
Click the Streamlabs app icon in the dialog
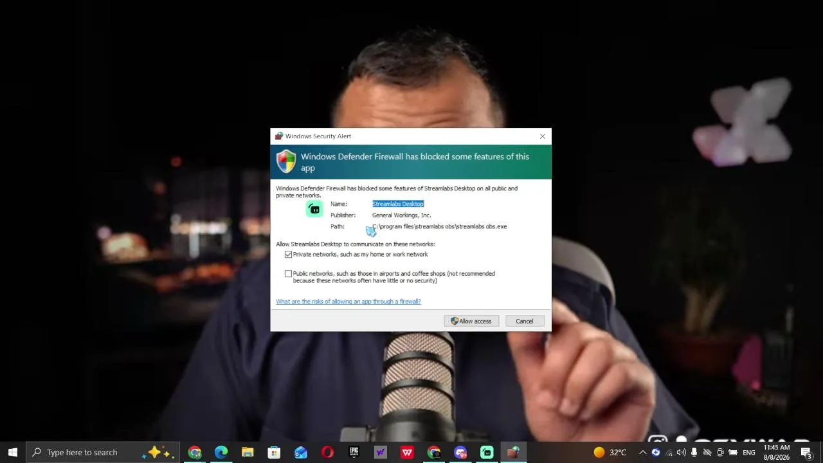coord(314,209)
